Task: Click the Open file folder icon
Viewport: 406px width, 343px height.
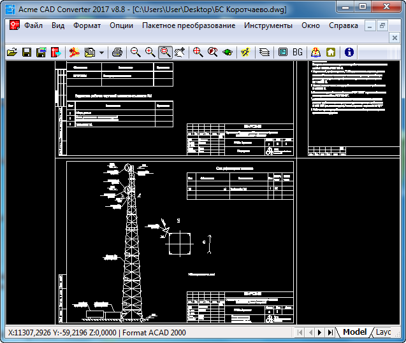Action: coord(11,52)
